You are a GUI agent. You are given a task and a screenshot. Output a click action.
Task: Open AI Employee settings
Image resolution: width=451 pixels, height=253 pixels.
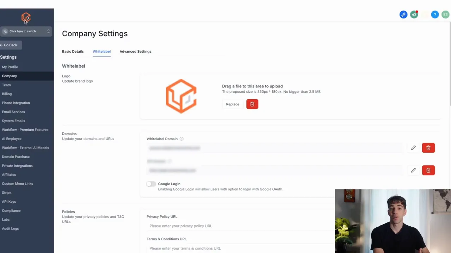point(12,139)
